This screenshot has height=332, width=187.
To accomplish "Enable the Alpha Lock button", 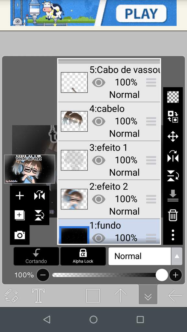I will click(83, 256).
